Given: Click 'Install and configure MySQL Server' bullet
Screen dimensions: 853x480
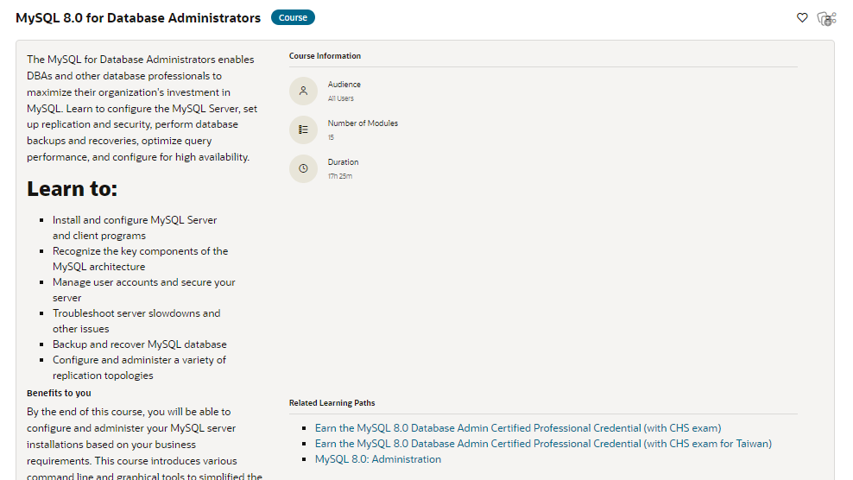Looking at the screenshot, I should (x=135, y=228).
